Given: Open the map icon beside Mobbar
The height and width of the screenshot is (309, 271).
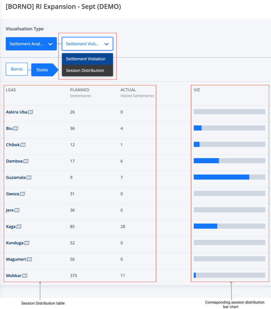Looking at the screenshot, I should pyautogui.click(x=25, y=276).
